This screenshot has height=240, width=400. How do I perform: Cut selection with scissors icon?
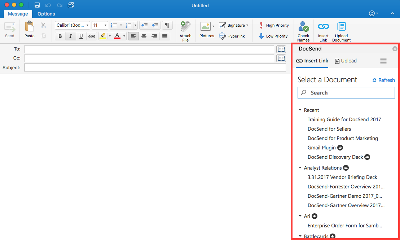point(43,25)
